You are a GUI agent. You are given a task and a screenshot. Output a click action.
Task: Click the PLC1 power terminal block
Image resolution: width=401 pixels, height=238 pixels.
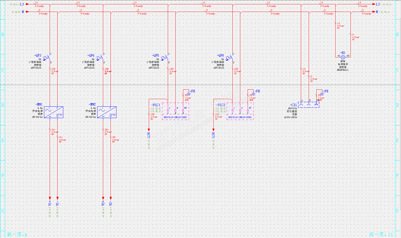pos(175,111)
